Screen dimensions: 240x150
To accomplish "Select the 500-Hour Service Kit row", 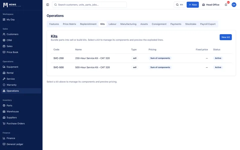I will pos(141,67).
